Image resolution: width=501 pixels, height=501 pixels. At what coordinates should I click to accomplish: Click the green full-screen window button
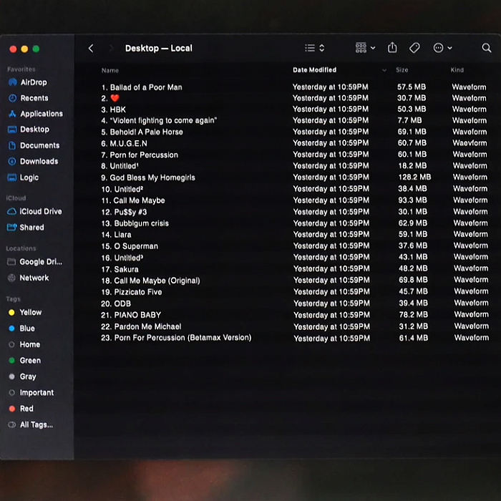tap(36, 49)
